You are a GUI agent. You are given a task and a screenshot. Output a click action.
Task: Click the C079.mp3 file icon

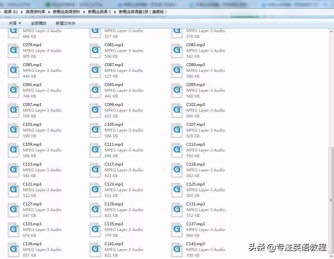14,51
